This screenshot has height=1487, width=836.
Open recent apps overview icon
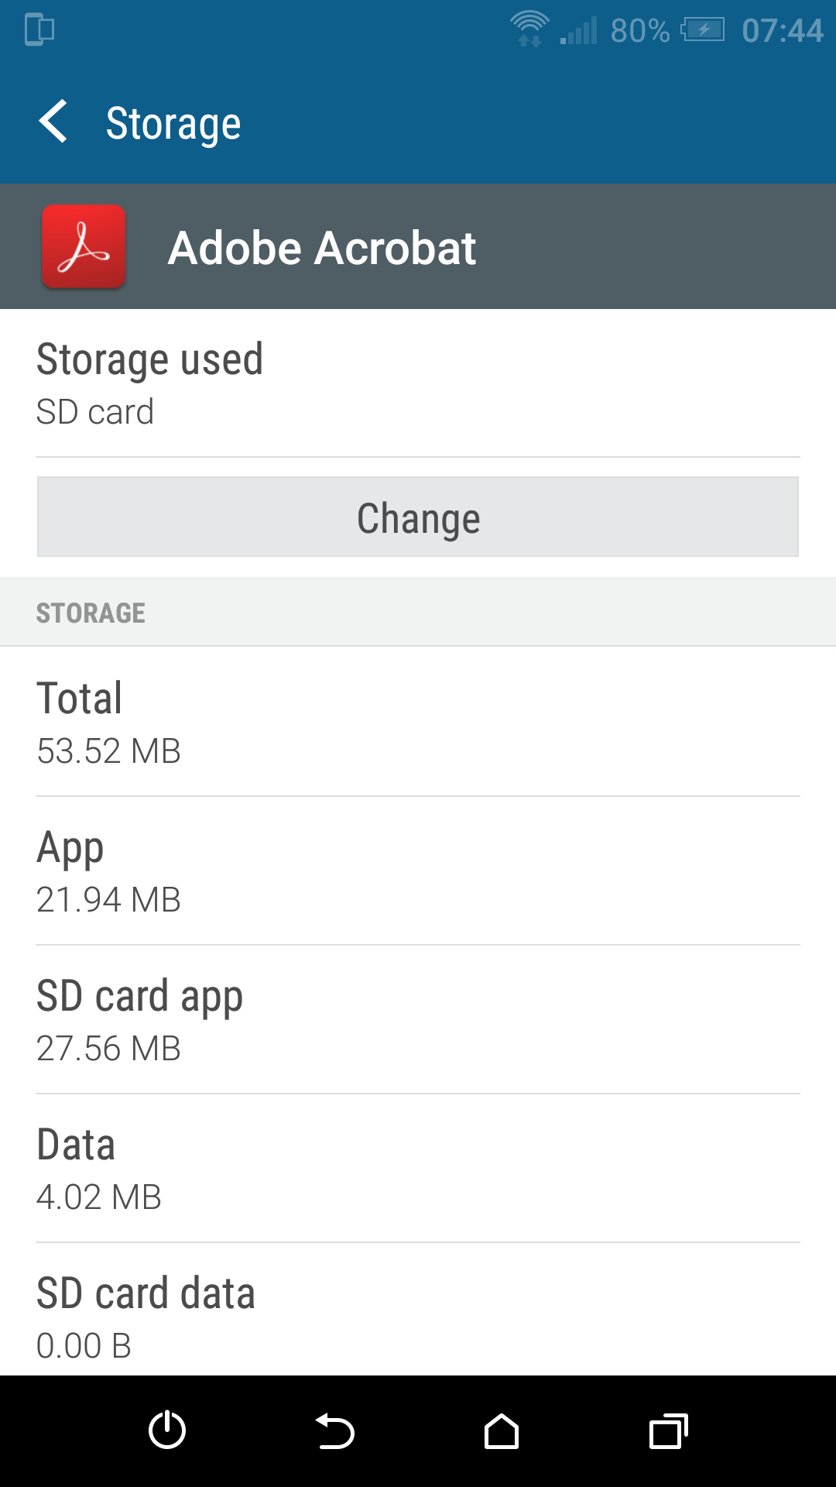coord(669,1431)
